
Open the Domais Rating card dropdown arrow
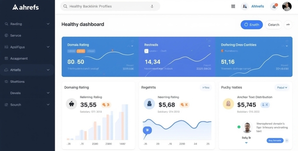[x=132, y=46]
